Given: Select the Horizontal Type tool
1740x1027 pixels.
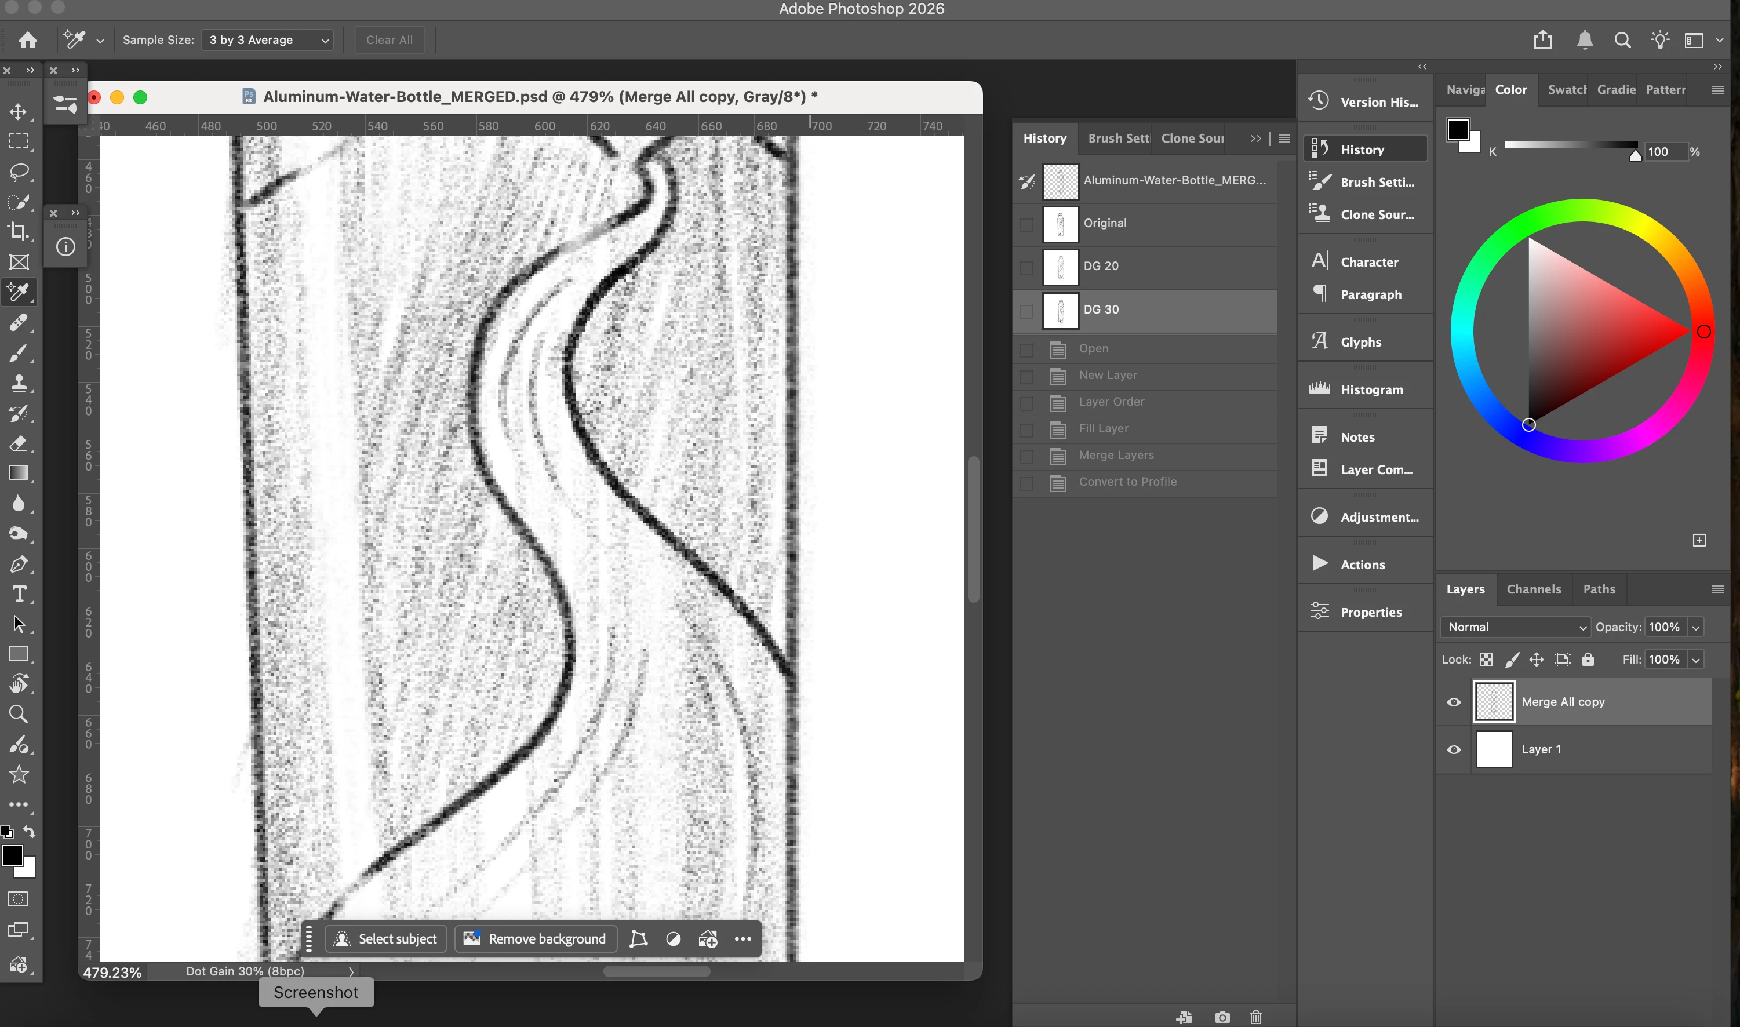Looking at the screenshot, I should pos(19,594).
